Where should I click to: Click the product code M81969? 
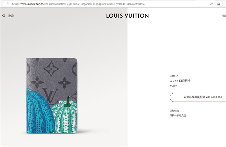pyautogui.click(x=174, y=76)
